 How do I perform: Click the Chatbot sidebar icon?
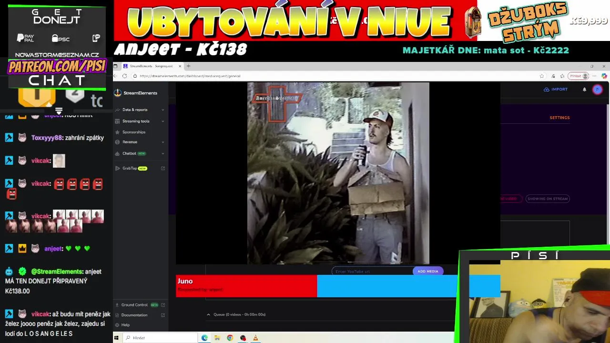pyautogui.click(x=117, y=153)
